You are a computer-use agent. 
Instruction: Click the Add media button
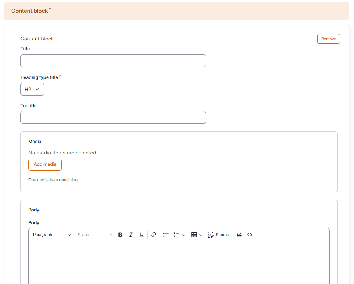[45, 165]
